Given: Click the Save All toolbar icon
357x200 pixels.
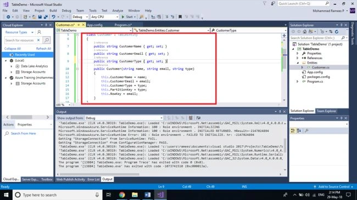Looking at the screenshot, I should click(46, 17).
